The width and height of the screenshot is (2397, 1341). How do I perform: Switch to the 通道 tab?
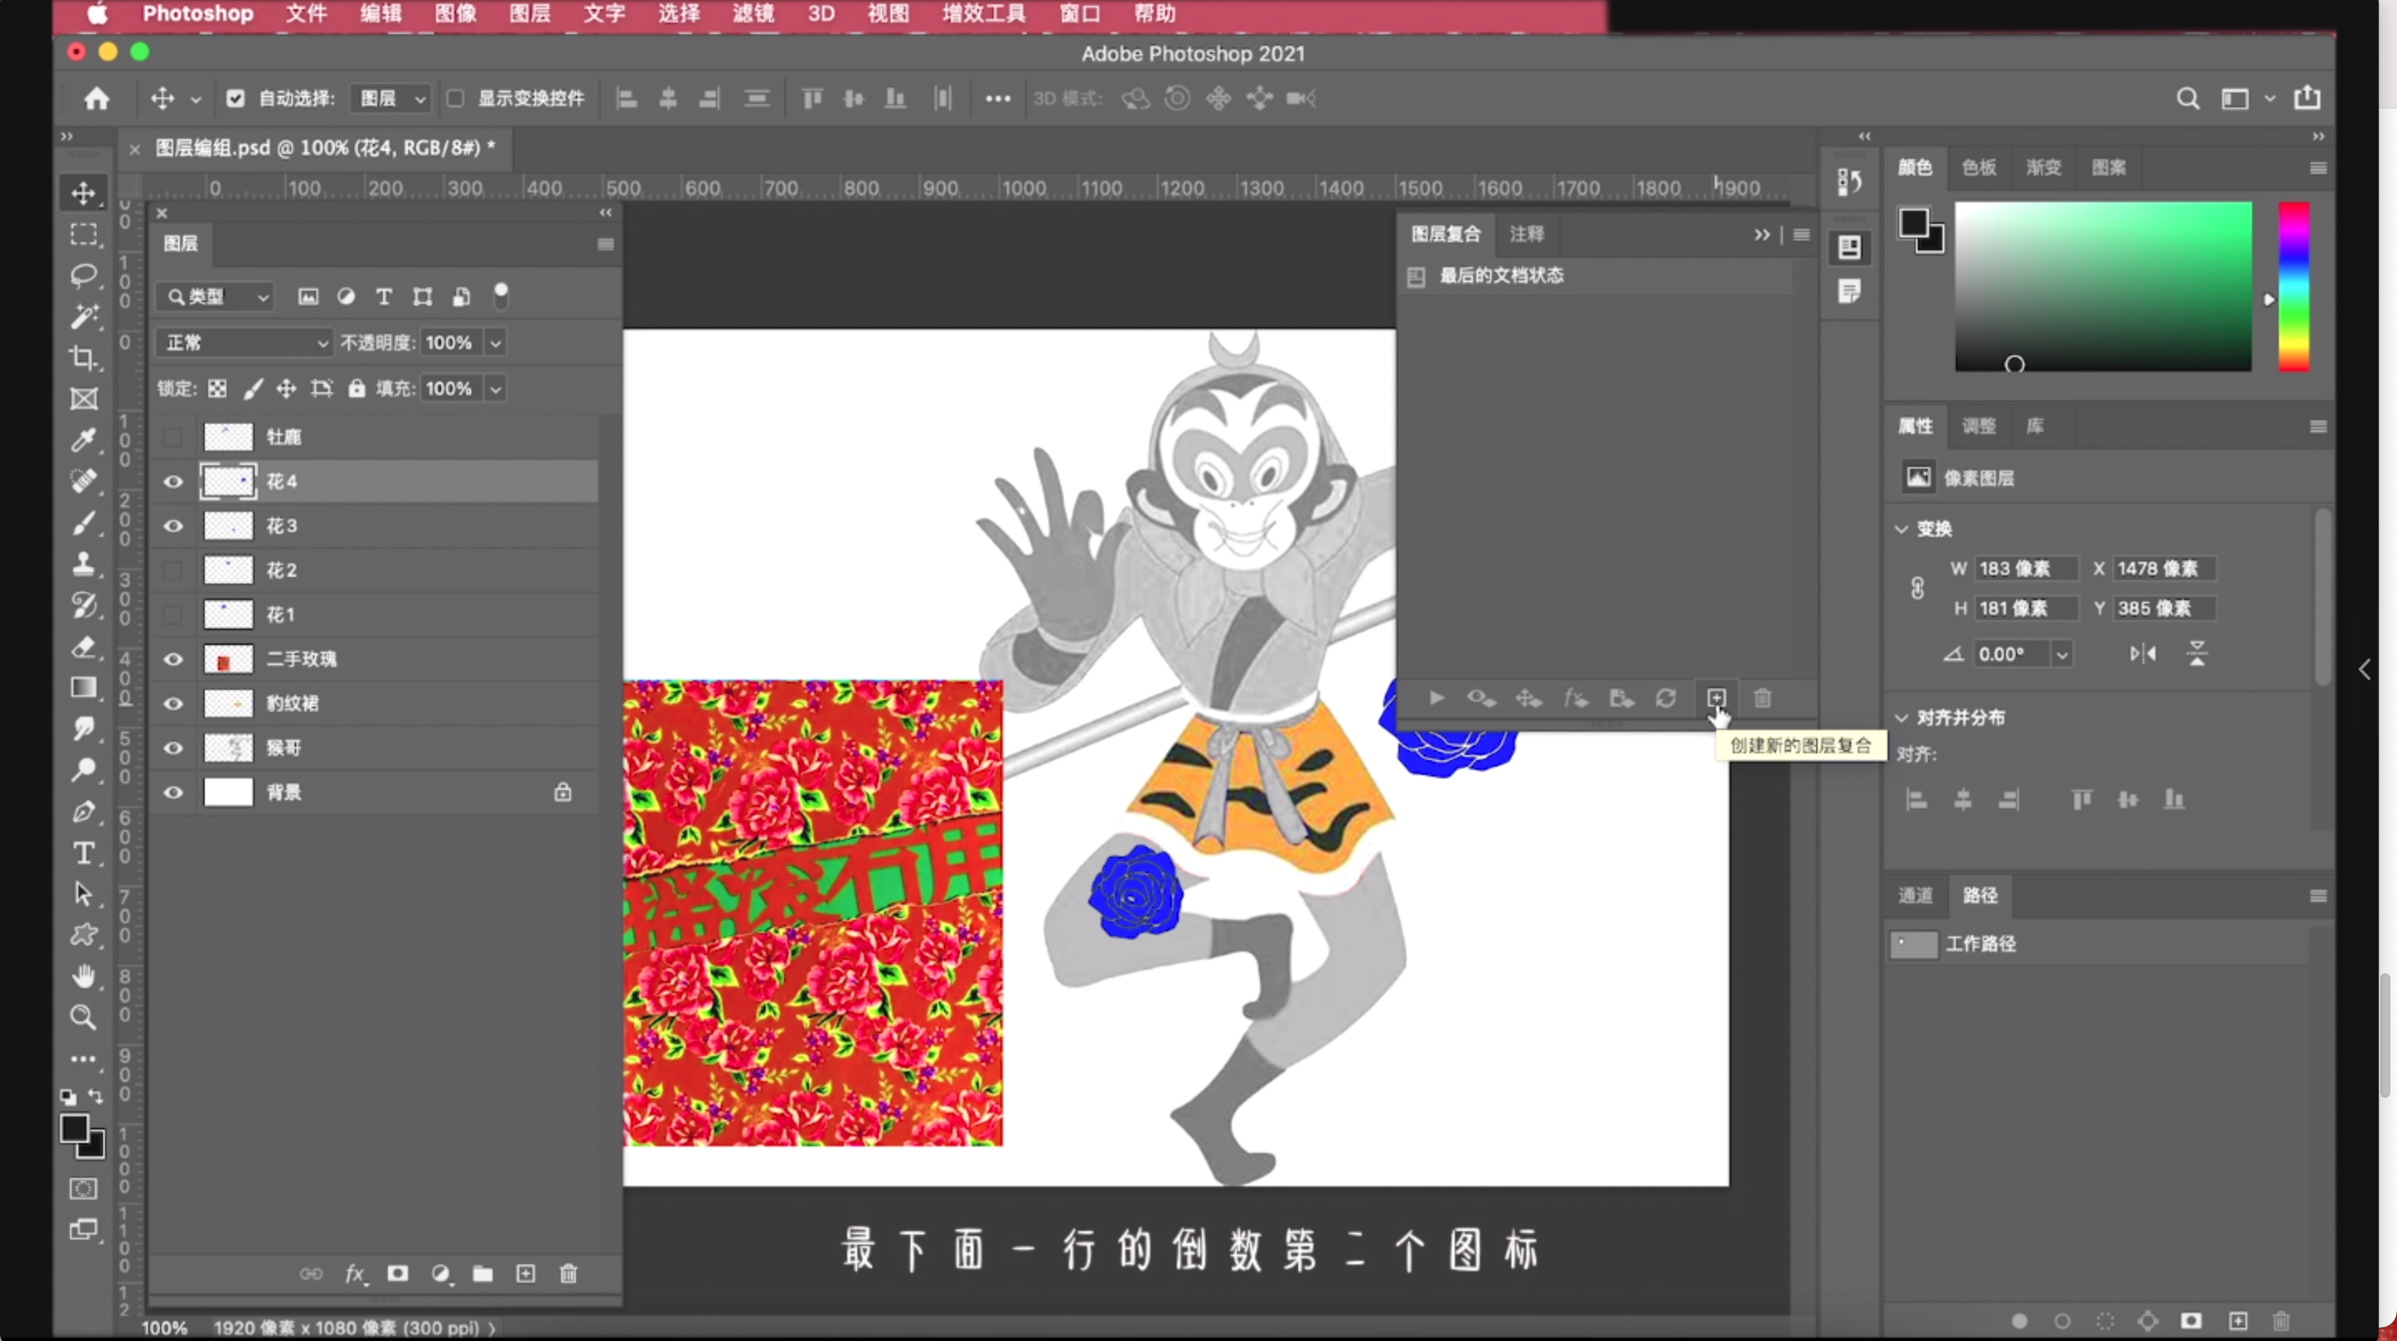click(1915, 895)
